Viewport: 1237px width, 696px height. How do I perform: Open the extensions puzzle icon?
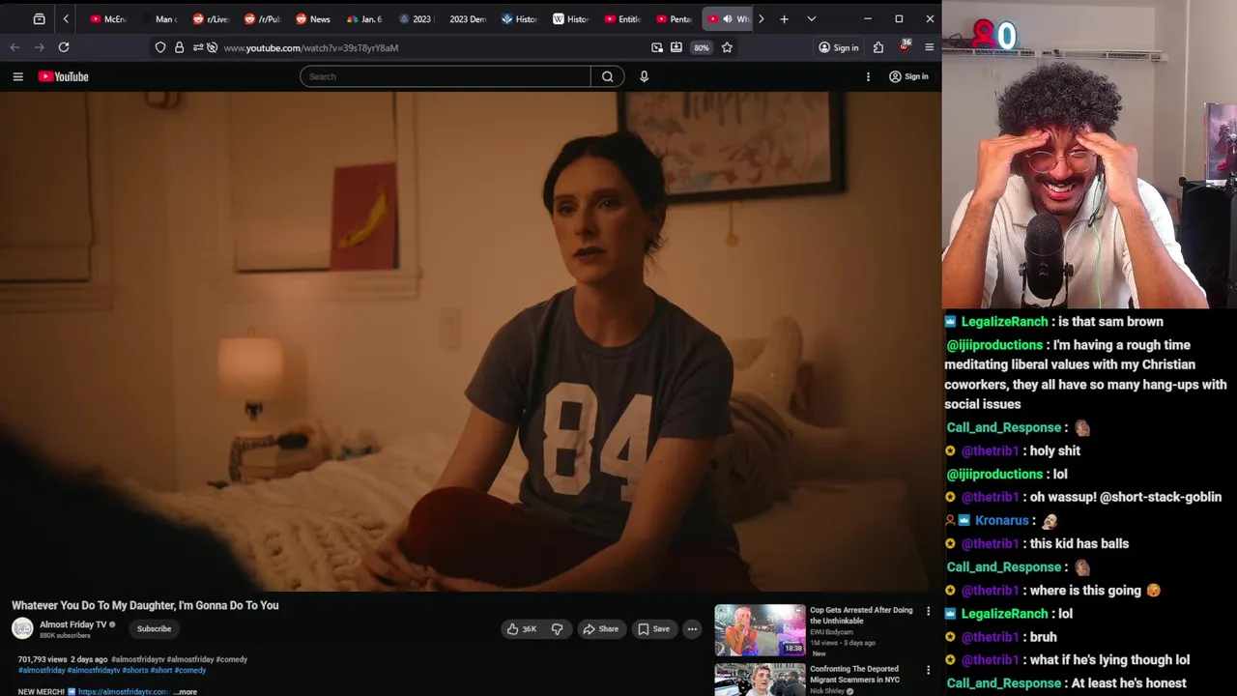coord(878,47)
